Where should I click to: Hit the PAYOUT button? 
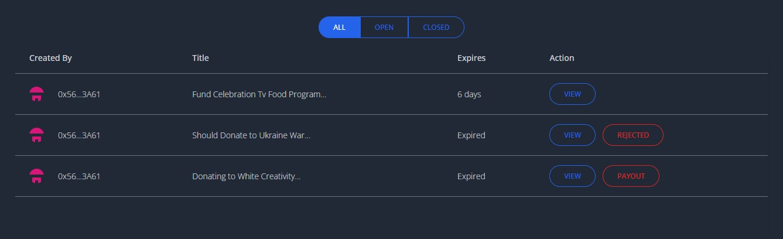point(631,176)
